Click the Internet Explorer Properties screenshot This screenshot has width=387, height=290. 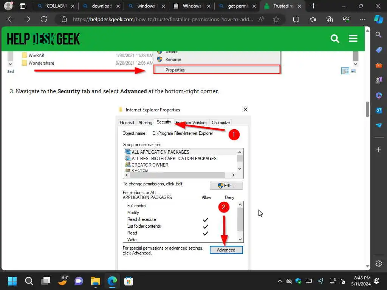183,187
